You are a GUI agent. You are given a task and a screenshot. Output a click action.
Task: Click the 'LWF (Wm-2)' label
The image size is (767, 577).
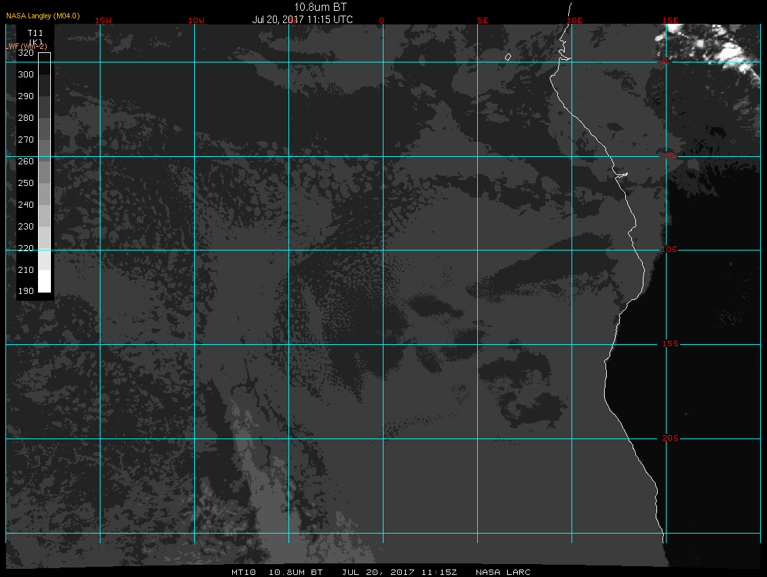tap(26, 46)
